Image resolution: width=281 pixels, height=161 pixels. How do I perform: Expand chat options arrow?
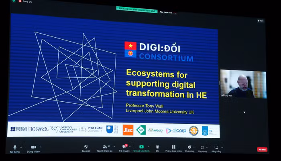[x=130, y=147]
